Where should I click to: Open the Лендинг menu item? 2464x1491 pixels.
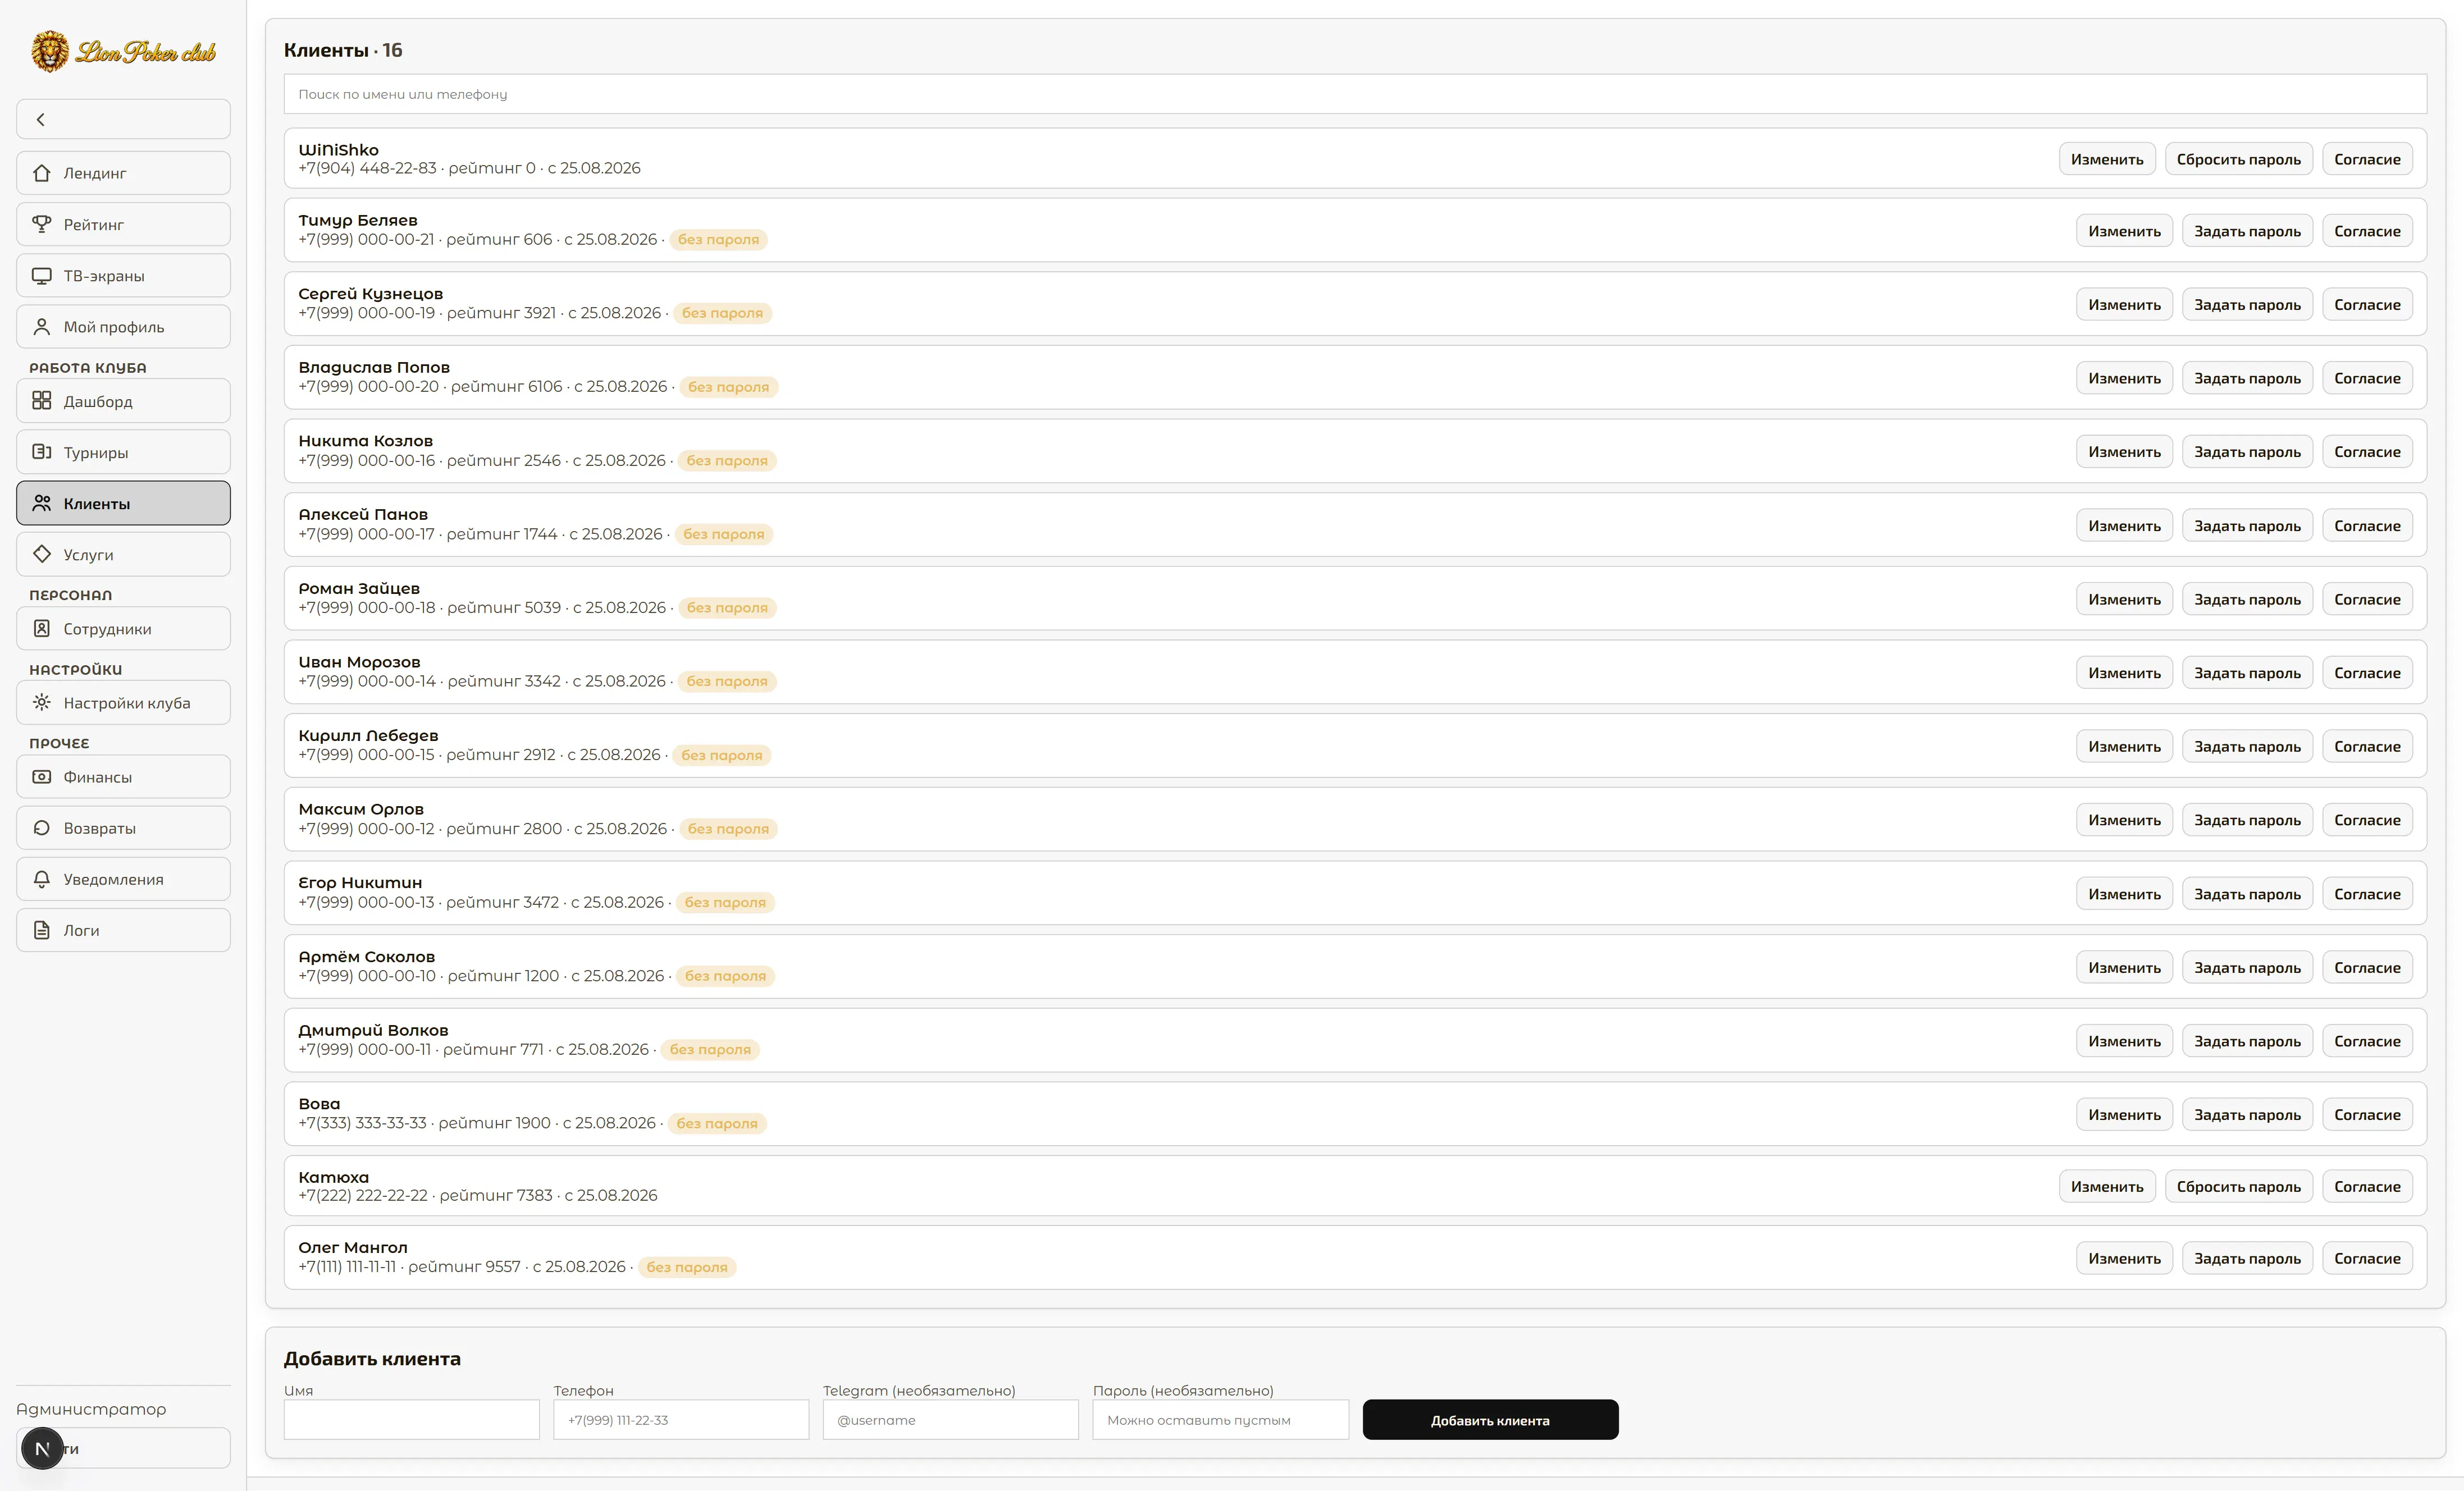(123, 173)
